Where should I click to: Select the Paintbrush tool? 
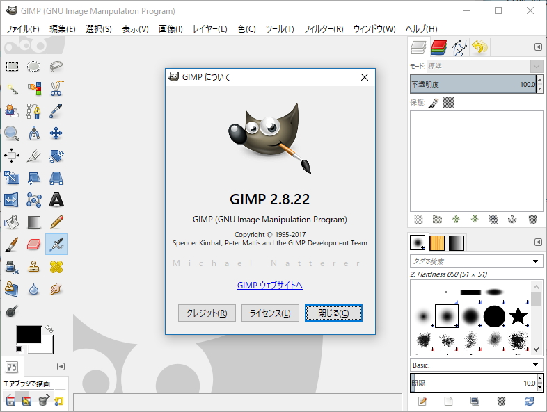12,245
